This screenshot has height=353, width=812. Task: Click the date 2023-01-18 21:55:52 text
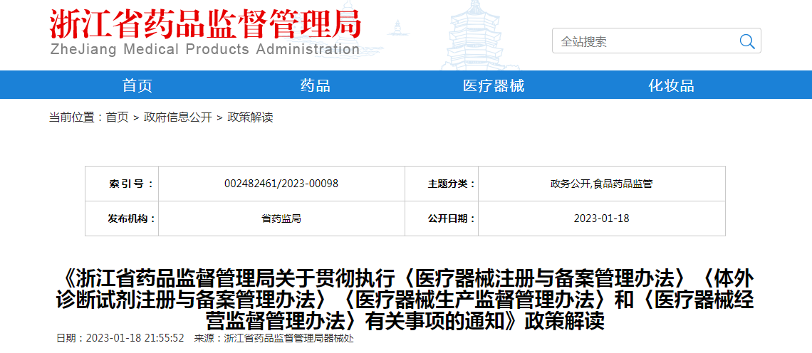click(120, 339)
